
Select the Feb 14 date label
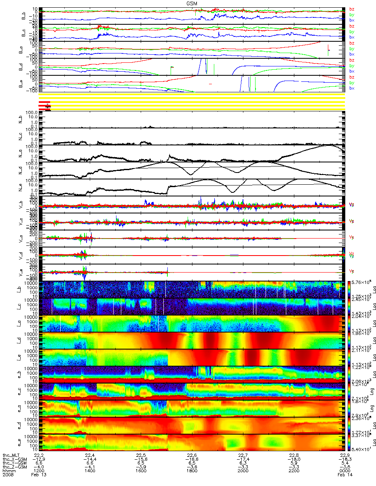point(344,475)
